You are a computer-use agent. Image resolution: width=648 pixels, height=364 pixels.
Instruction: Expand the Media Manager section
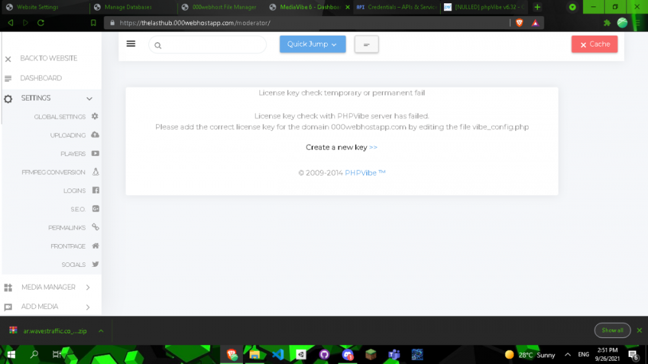pos(87,287)
